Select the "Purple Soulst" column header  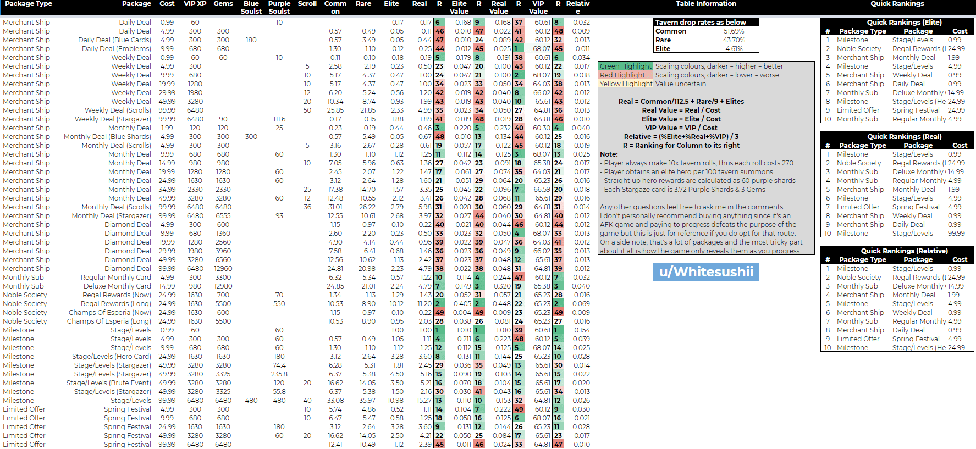[x=279, y=7]
